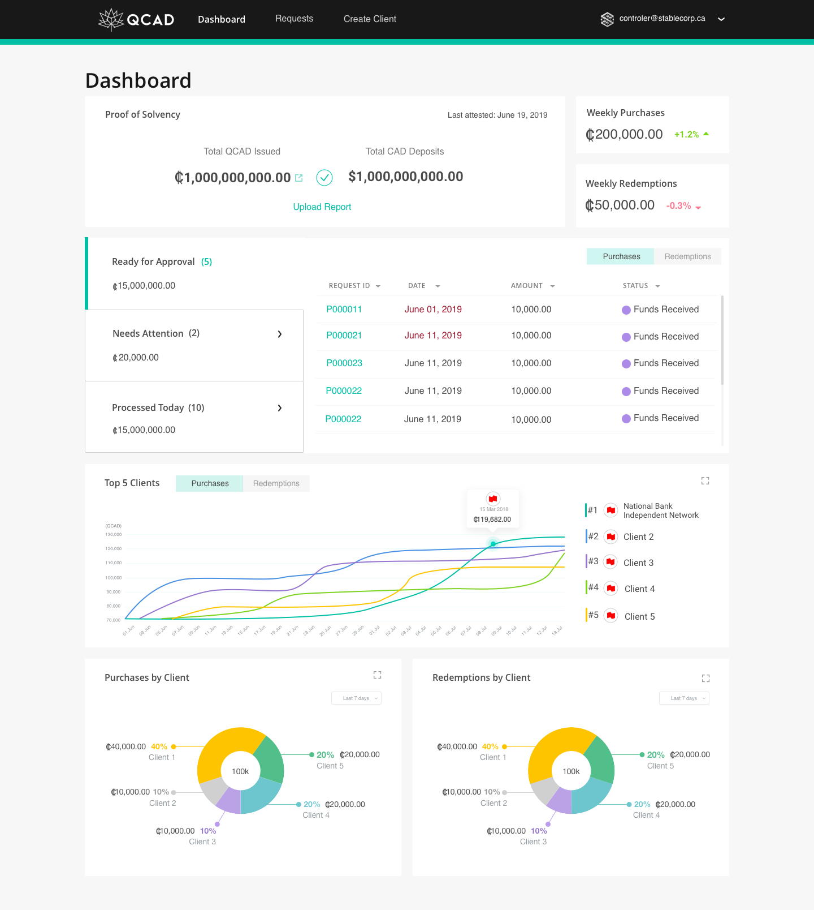Click the QCAD maple leaf logo
The image size is (814, 910).
click(x=111, y=19)
